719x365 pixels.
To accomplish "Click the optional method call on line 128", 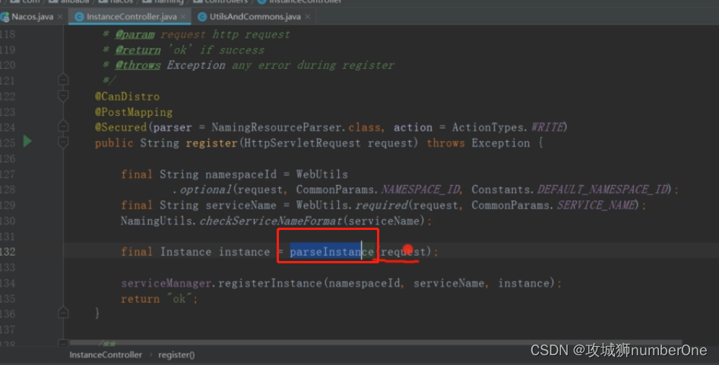I will click(205, 190).
